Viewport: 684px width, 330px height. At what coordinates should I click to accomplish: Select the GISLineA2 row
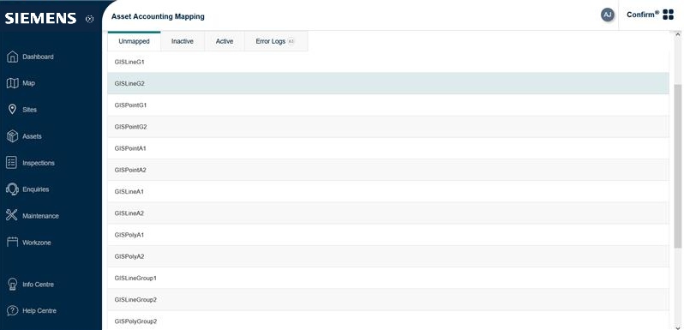tap(388, 213)
